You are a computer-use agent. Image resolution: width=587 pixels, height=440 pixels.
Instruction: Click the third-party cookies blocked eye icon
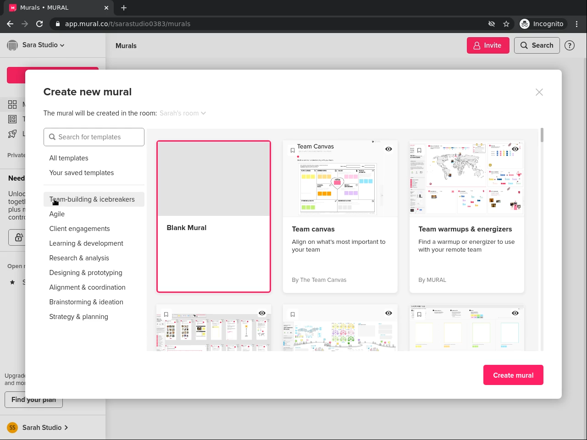point(492,24)
